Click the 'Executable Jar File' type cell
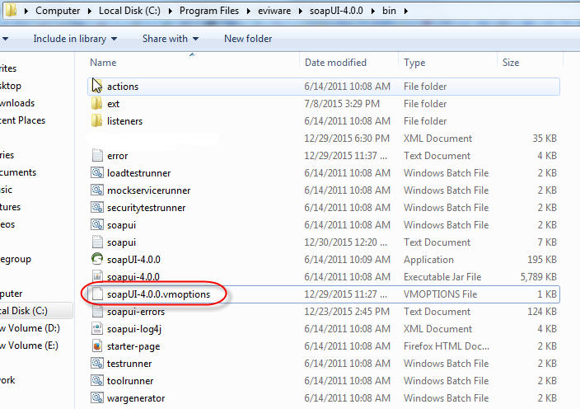 point(442,277)
